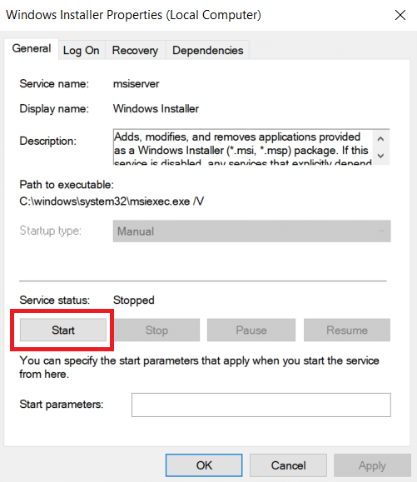
Task: Click the description box's up scroll arrow
Action: click(380, 139)
